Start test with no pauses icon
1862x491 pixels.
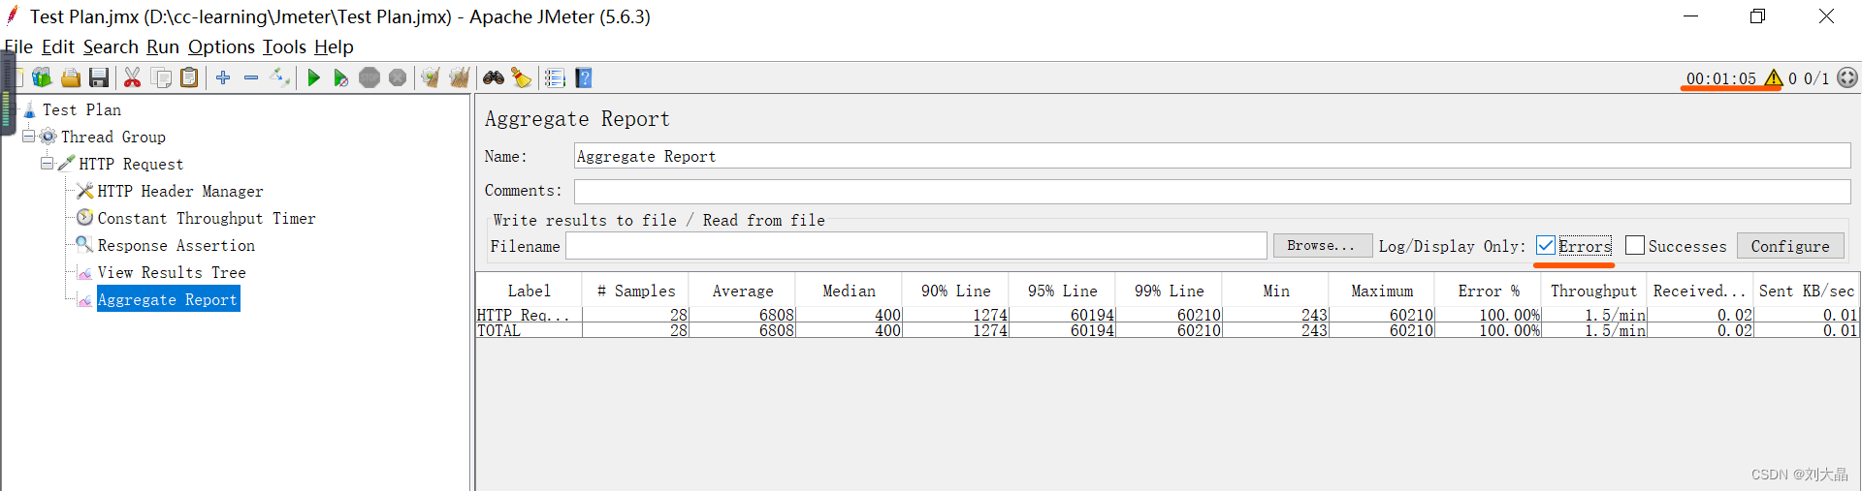pyautogui.click(x=341, y=77)
